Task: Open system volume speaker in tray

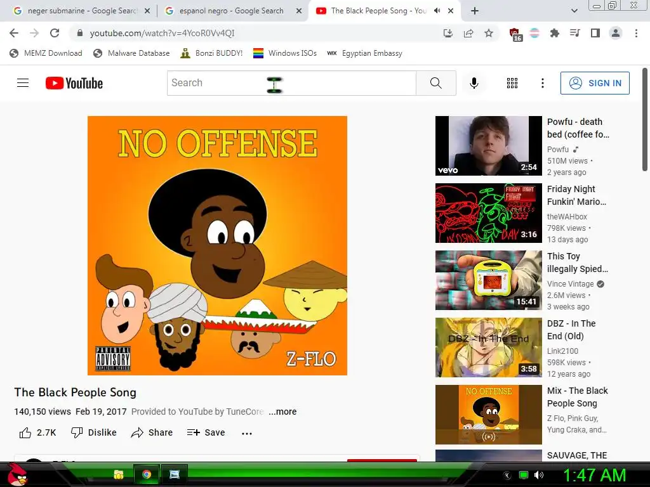Action: [538, 475]
